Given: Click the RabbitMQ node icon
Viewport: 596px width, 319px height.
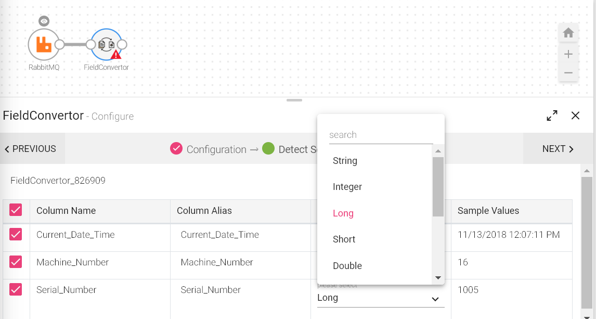Looking at the screenshot, I should tap(44, 45).
